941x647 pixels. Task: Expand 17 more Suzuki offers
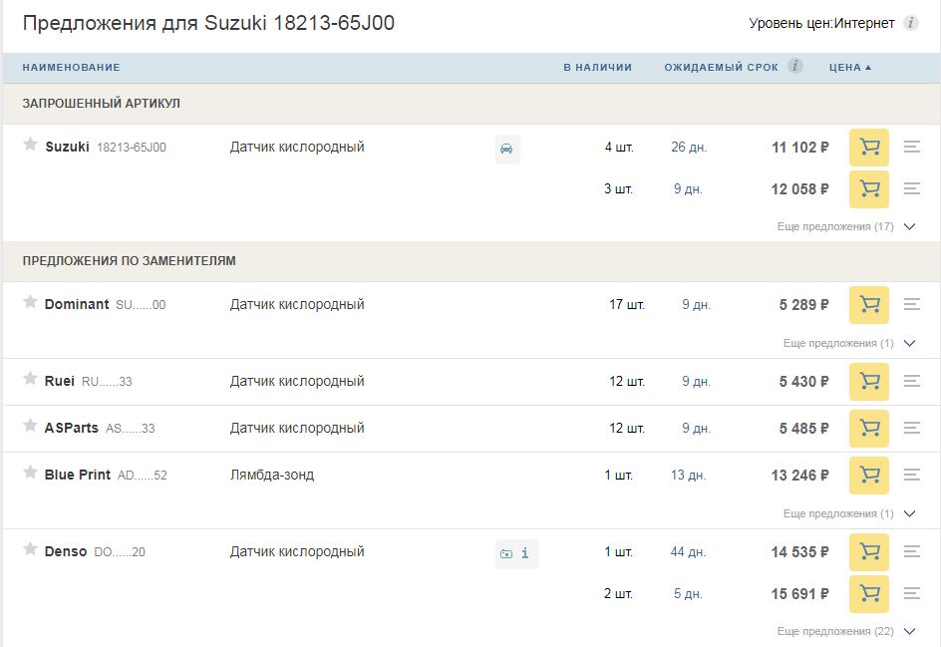[x=846, y=227]
